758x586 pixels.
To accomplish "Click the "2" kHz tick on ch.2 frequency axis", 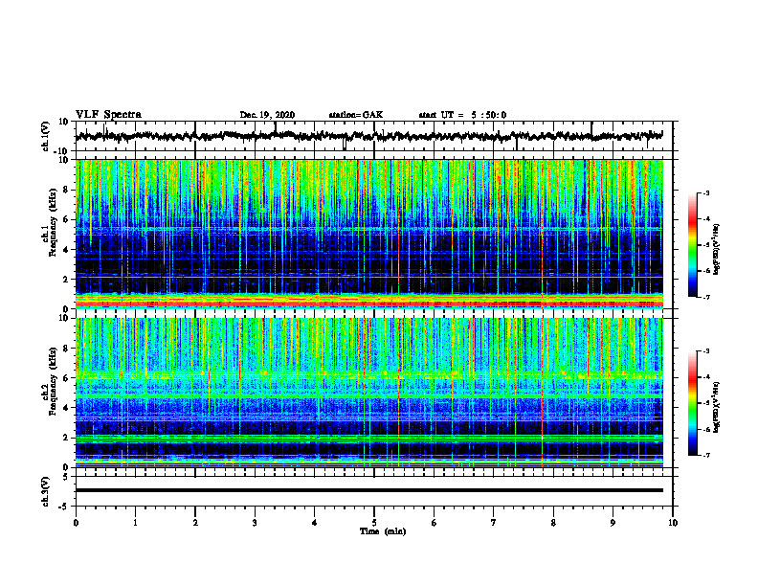I will pyautogui.click(x=66, y=438).
